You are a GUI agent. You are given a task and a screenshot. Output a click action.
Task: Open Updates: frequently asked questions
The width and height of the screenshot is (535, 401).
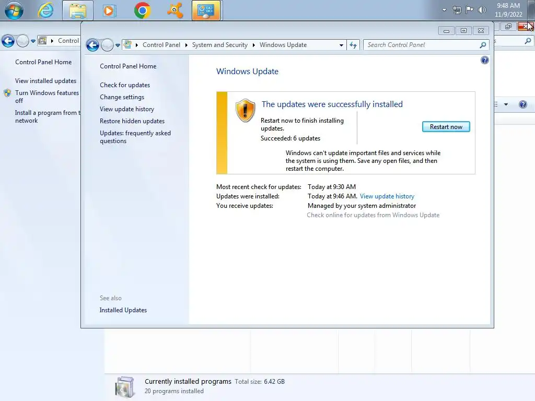pos(135,137)
